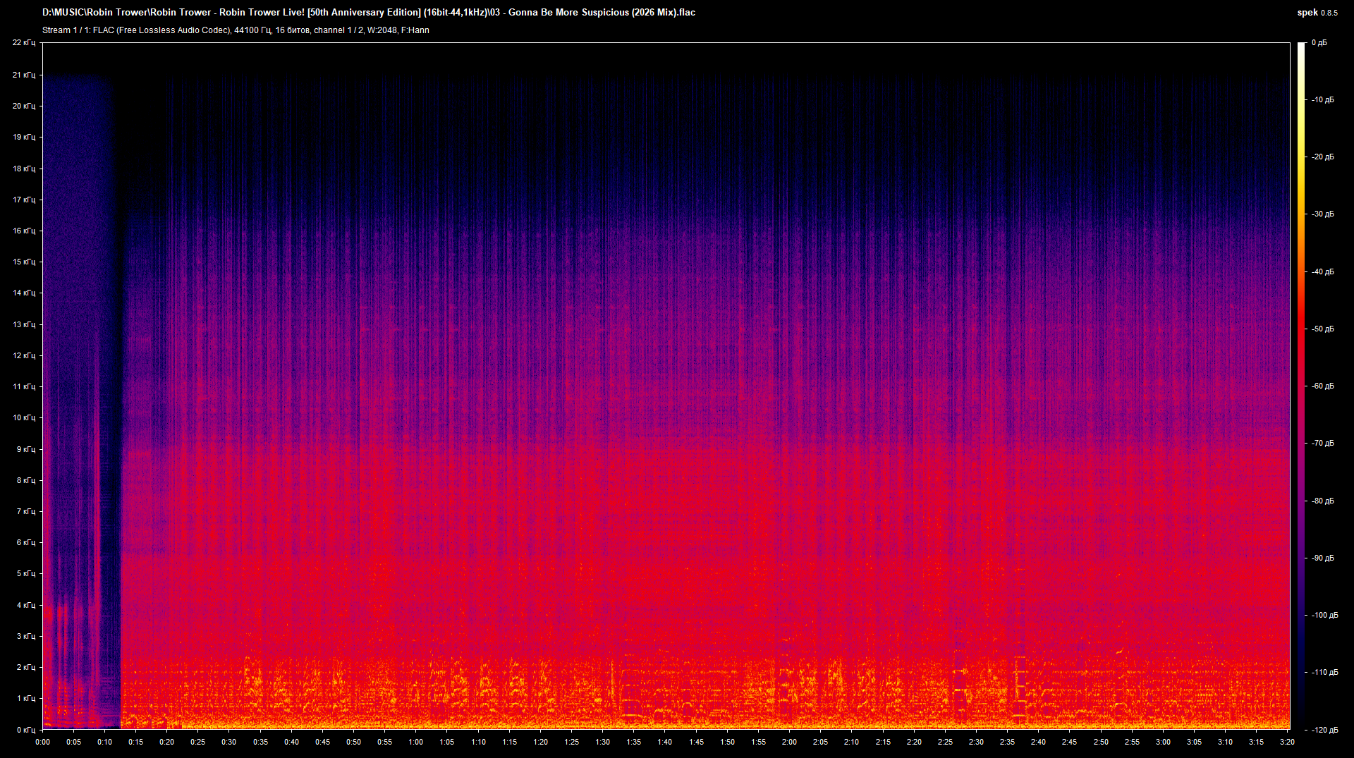The image size is (1354, 758).
Task: Click the 1 кГц frequency axis label
Action: pos(27,698)
